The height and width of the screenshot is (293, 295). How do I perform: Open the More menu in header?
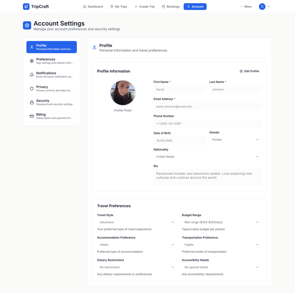tap(246, 7)
